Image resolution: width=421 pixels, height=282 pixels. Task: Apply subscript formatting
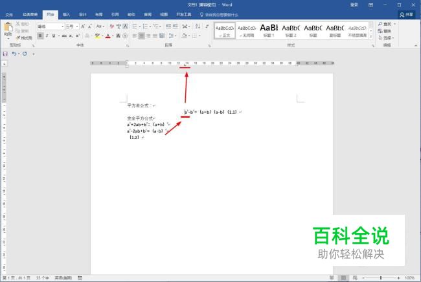(x=71, y=36)
